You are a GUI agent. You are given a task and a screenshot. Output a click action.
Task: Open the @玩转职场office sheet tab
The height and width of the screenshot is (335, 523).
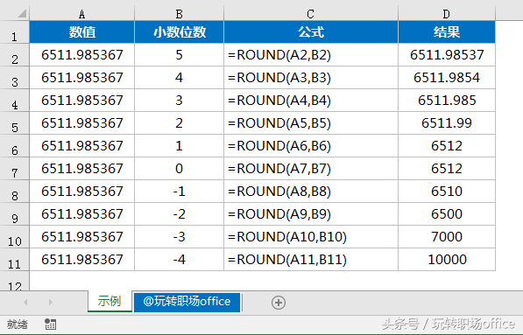tap(187, 302)
